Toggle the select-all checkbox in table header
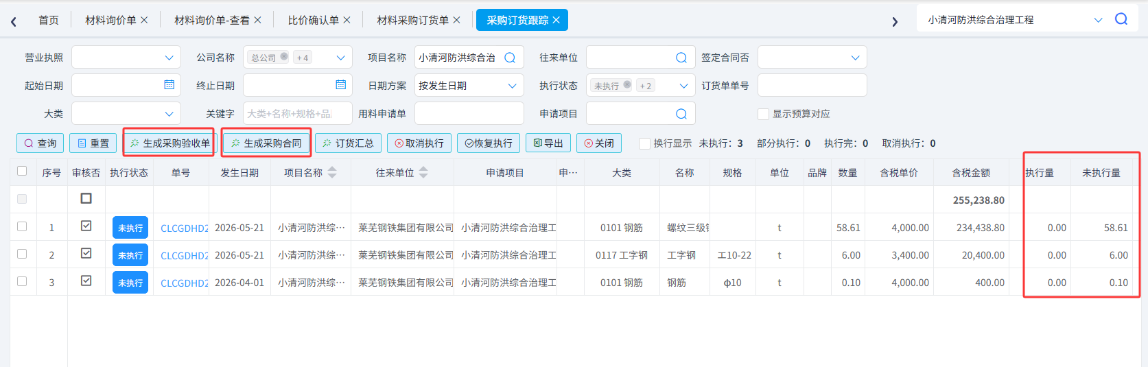 [x=22, y=171]
